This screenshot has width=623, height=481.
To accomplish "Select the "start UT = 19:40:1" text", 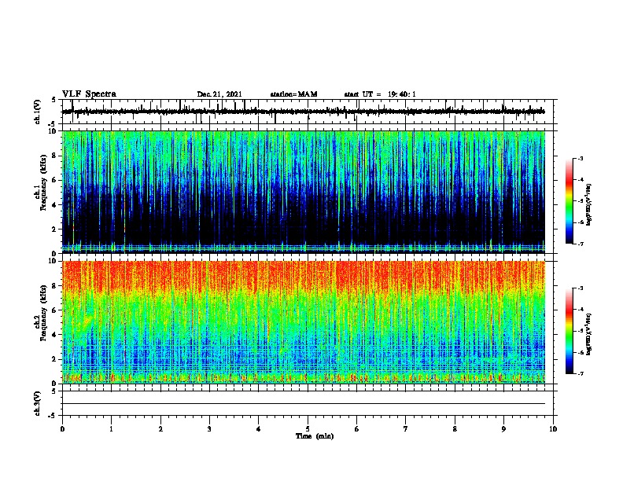I will (x=380, y=94).
